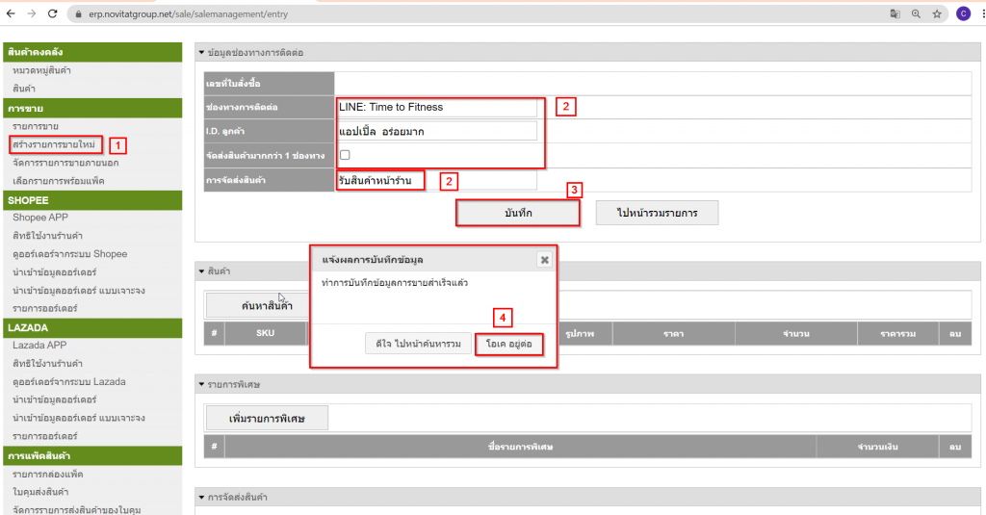Reload the page with refresh icon
This screenshot has width=986, height=515.
click(x=55, y=14)
